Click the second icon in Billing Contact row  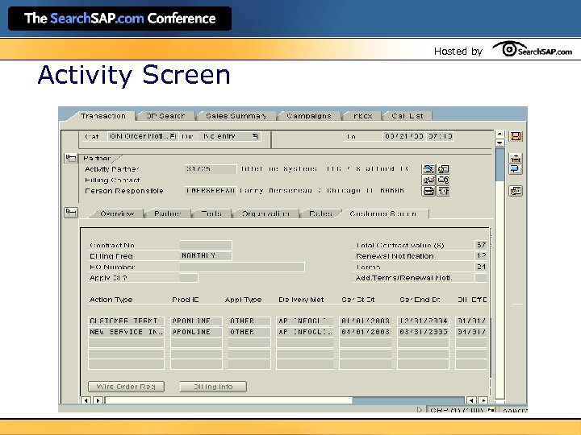443,180
